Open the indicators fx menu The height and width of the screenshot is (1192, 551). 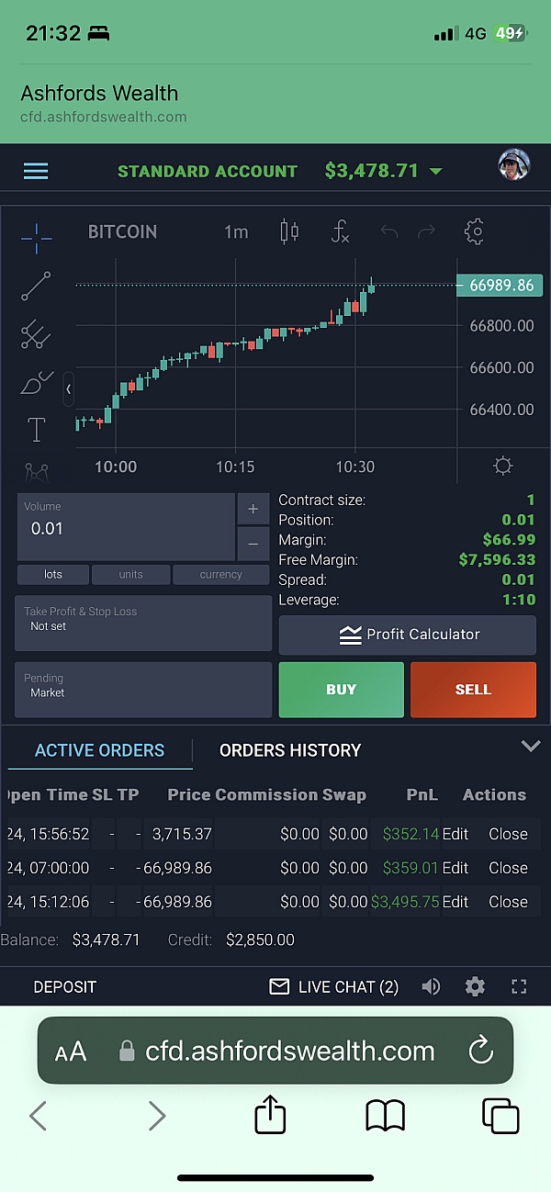(340, 231)
